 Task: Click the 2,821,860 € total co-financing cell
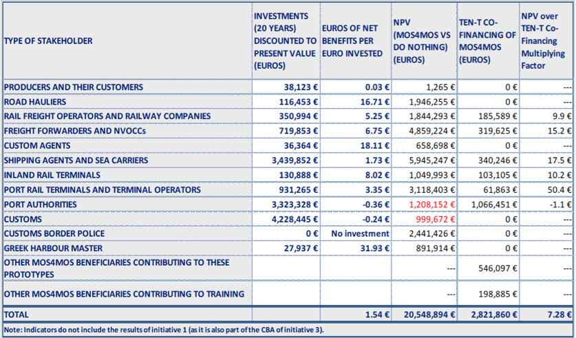(492, 314)
